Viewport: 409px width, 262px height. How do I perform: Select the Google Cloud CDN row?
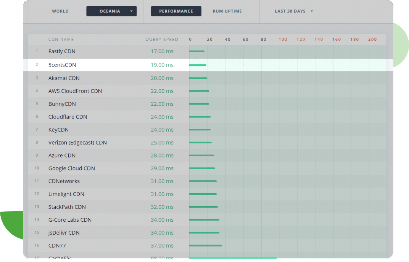tap(71, 168)
